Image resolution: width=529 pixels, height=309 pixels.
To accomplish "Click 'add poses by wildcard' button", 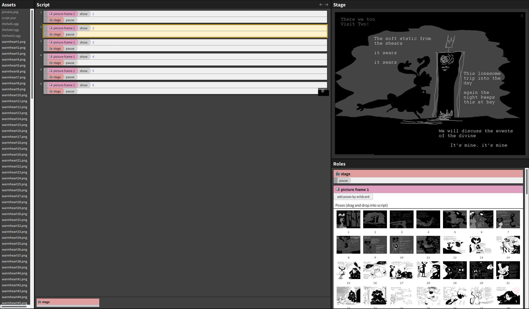I will 353,197.
